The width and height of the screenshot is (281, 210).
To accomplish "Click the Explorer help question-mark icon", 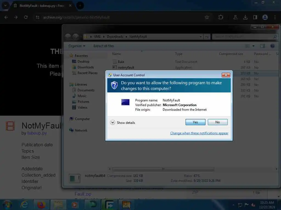I will click(x=272, y=46).
